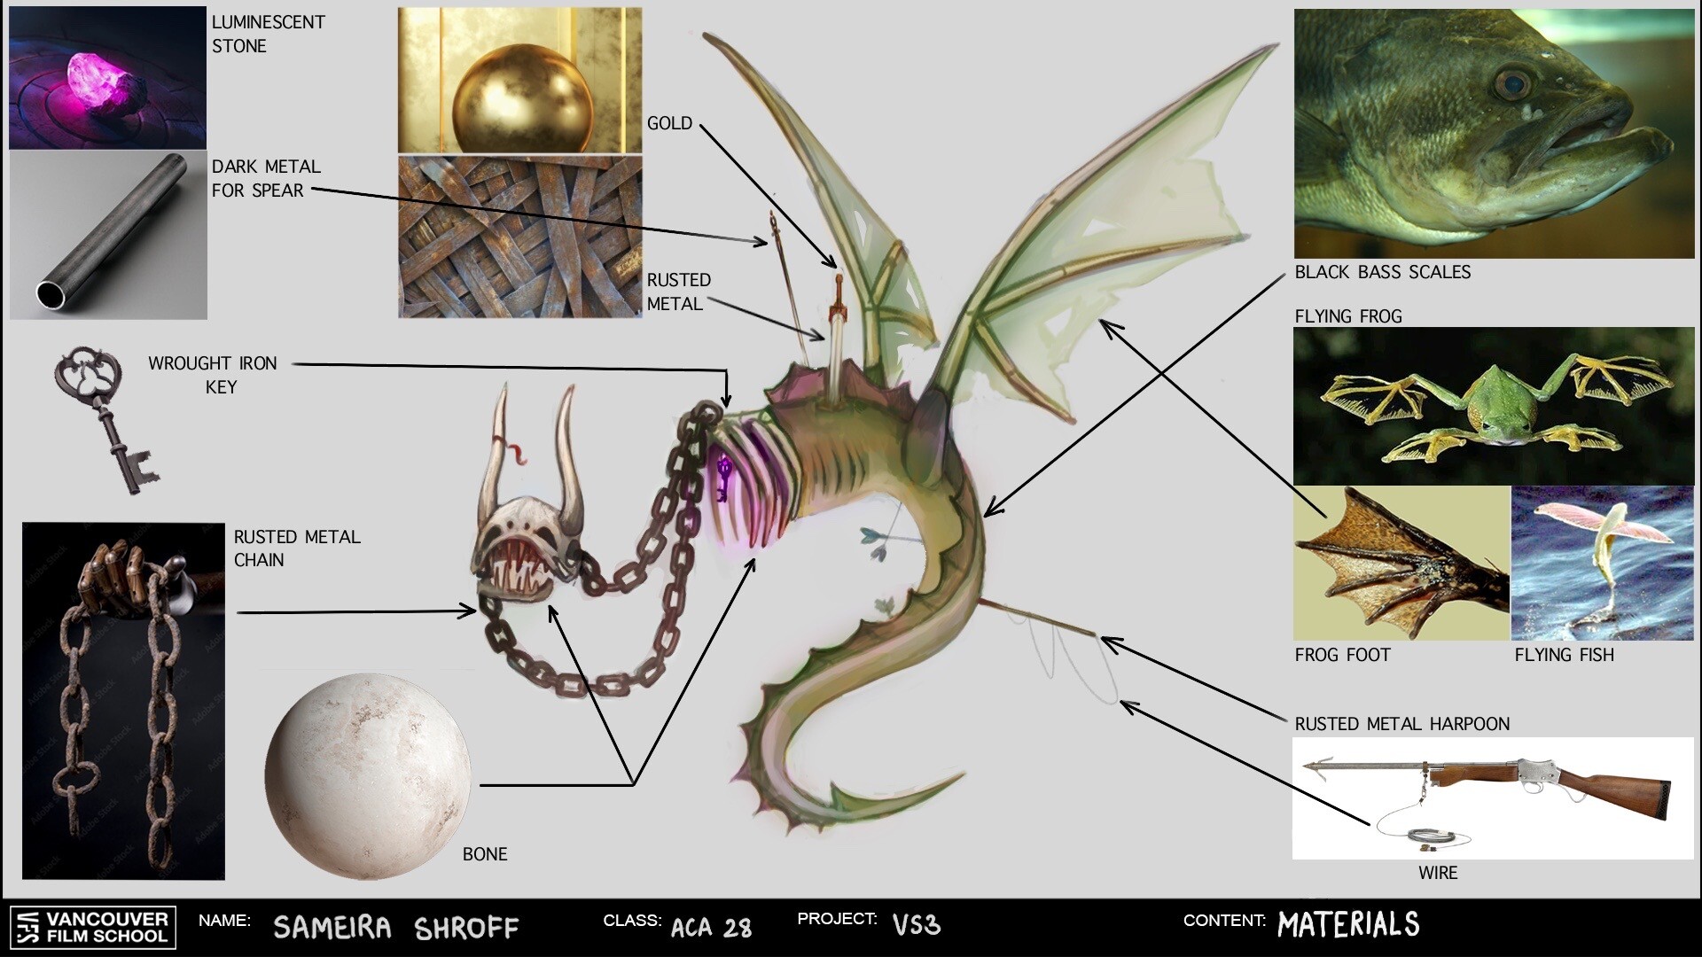Select the name SAMEIRA SHROFF field
This screenshot has width=1702, height=957.
[x=397, y=928]
